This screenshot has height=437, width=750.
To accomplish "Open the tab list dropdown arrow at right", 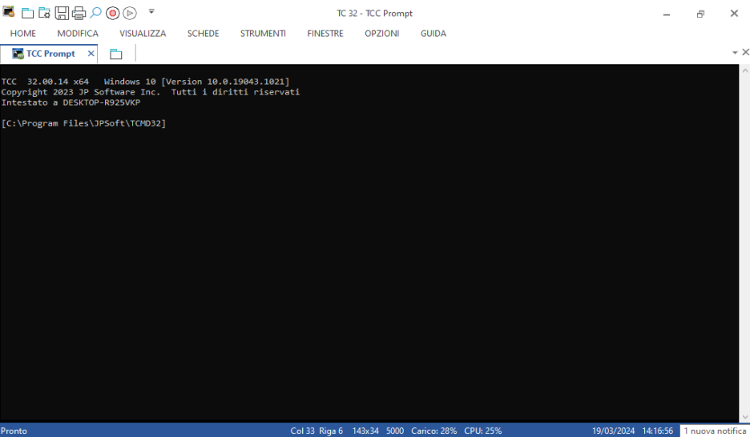I will 735,53.
